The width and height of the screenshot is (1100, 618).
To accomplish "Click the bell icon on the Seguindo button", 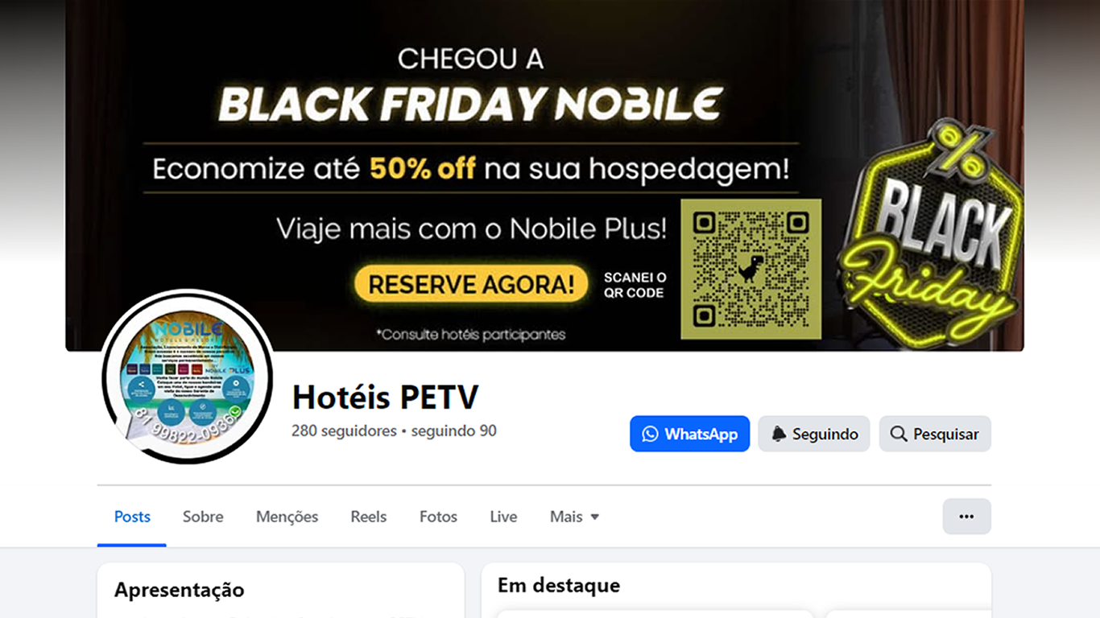I will tap(779, 435).
